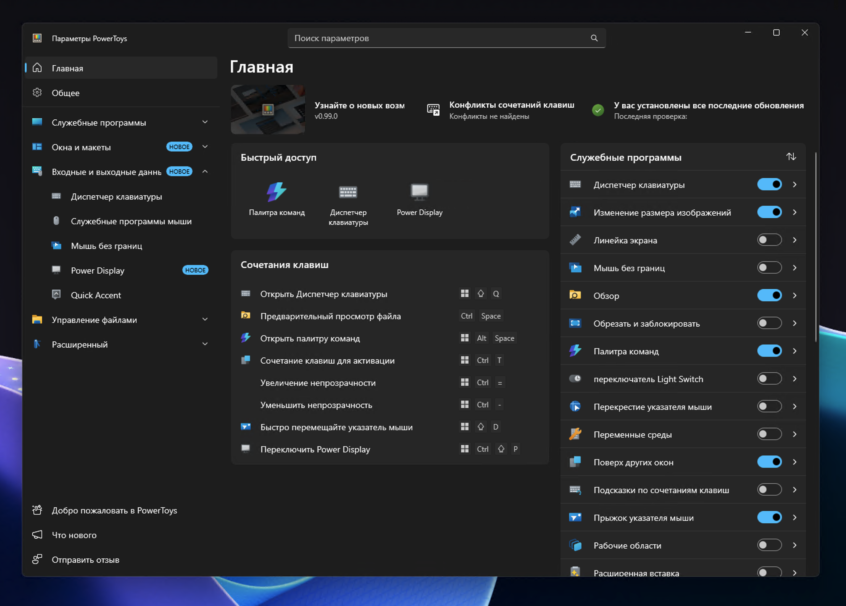Select Служебные программы мыши in sidebar
Image resolution: width=846 pixels, height=606 pixels.
(x=131, y=221)
